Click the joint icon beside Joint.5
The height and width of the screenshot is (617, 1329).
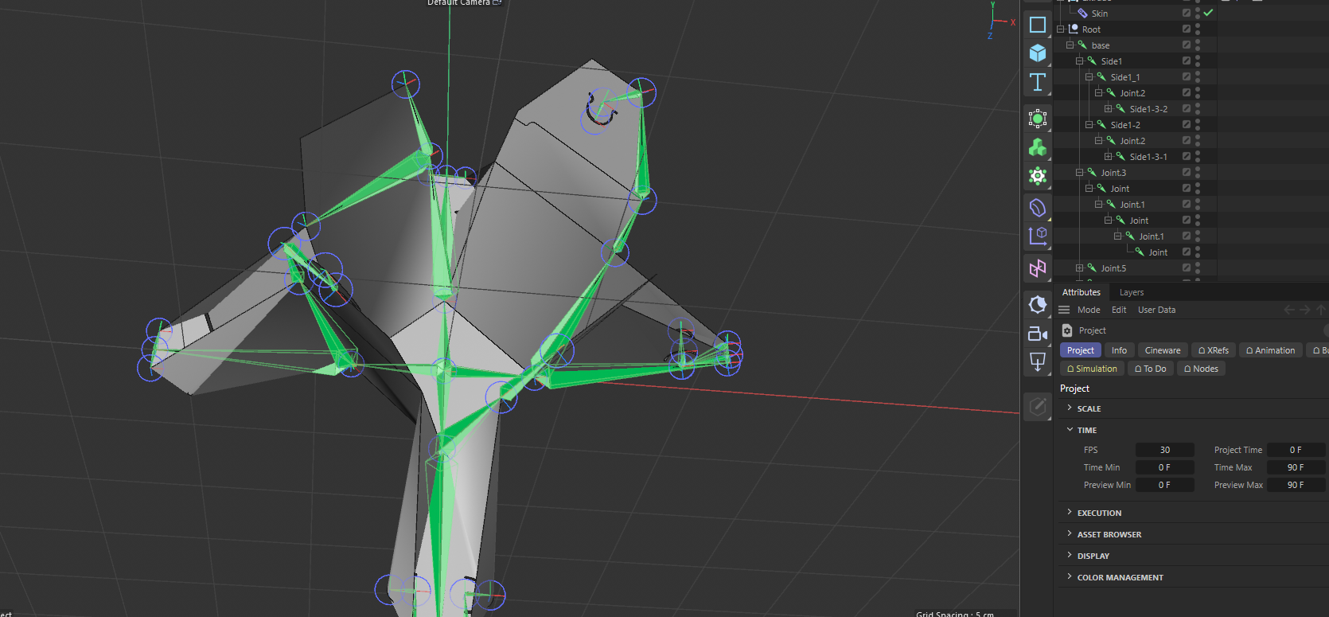(1092, 268)
